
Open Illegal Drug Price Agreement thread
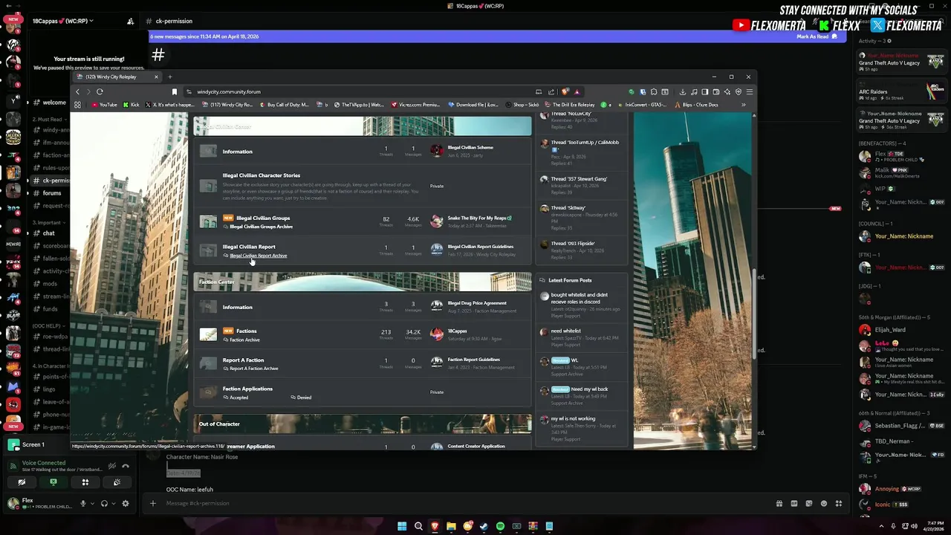tap(477, 303)
